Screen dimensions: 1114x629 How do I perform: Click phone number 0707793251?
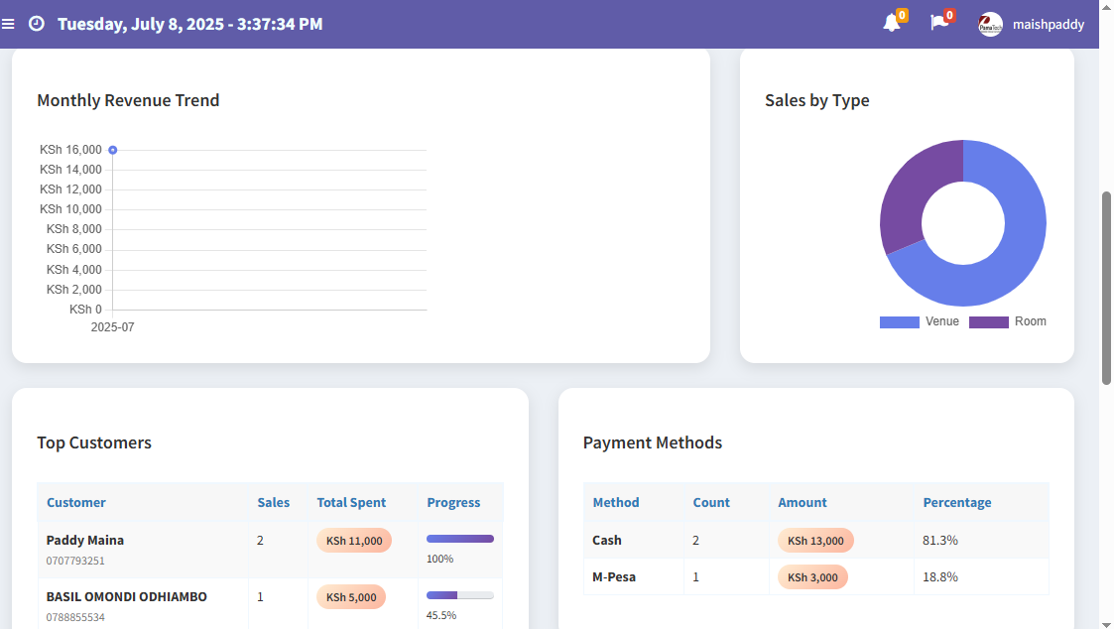(75, 560)
